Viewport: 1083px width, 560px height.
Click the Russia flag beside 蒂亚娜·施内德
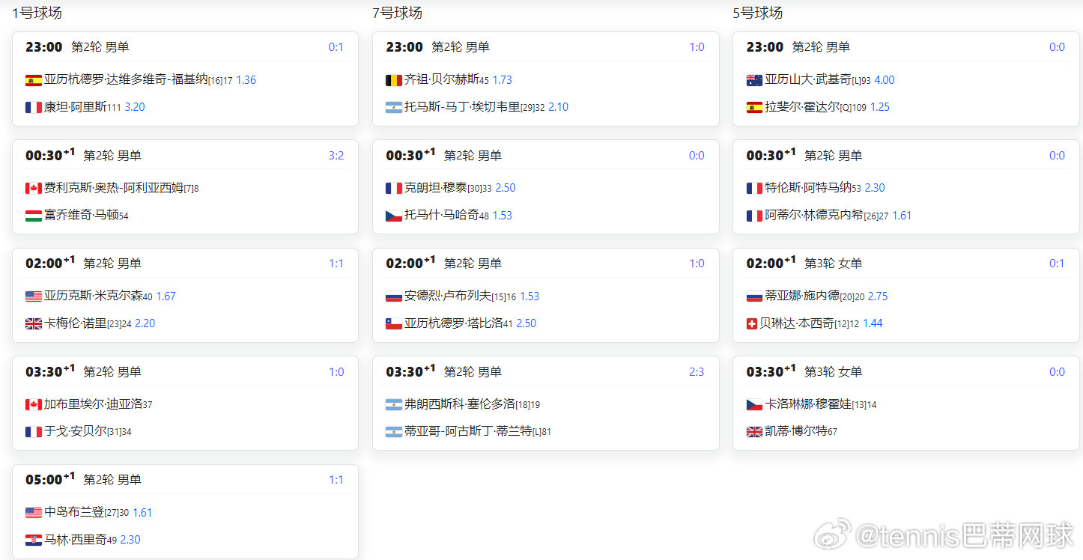tap(754, 296)
